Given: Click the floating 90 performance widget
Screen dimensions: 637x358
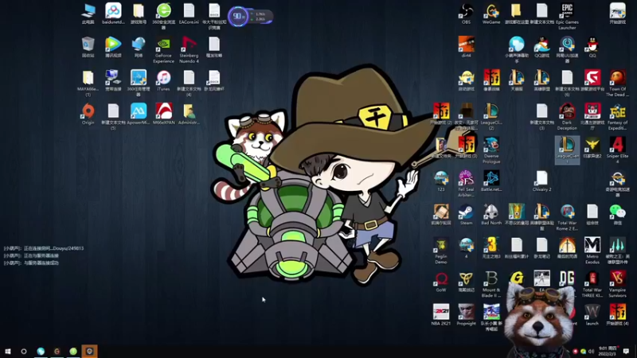Looking at the screenshot, I should (250, 17).
